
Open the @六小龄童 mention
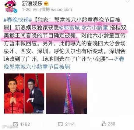[x=95, y=28]
